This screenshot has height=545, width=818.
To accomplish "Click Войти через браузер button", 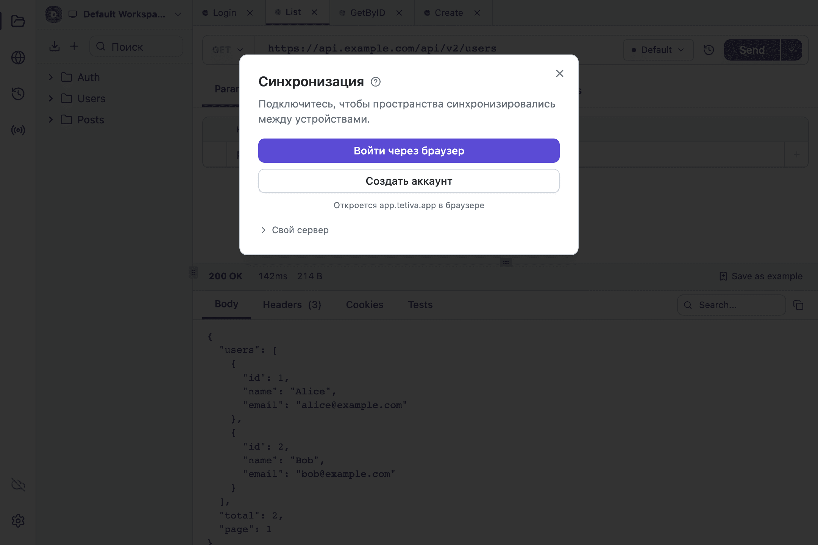I will click(409, 151).
